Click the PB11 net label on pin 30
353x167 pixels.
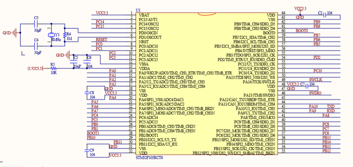click(x=118, y=142)
